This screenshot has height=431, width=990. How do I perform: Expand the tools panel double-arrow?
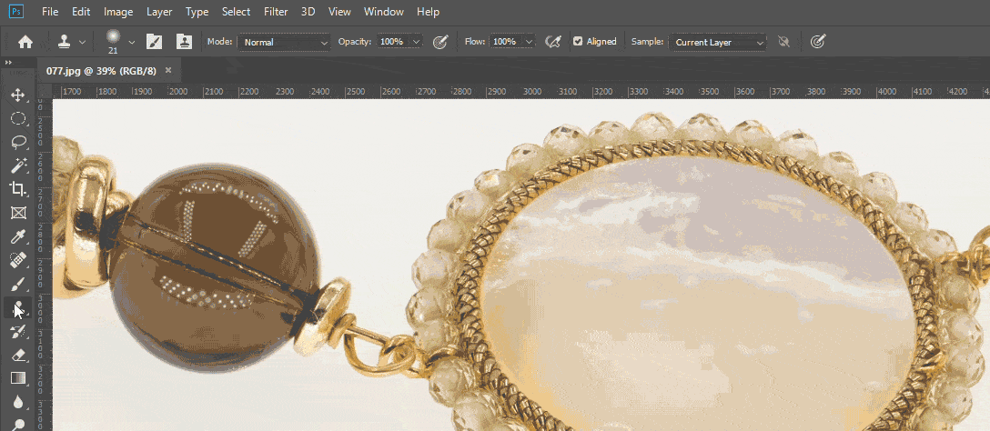tap(9, 63)
